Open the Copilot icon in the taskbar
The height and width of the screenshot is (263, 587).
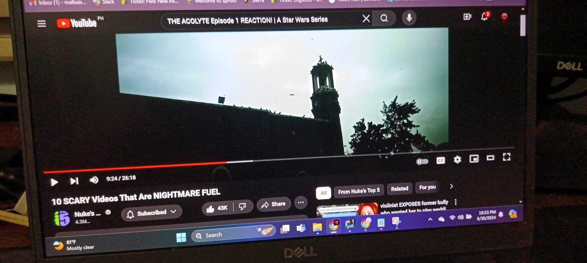point(513,213)
